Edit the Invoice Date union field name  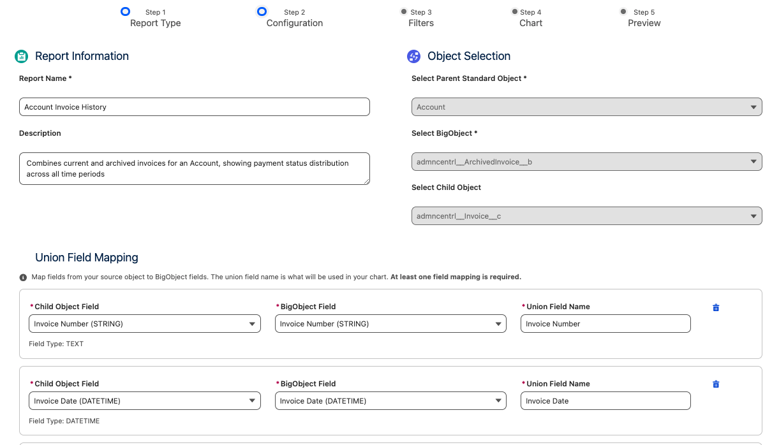click(x=605, y=401)
